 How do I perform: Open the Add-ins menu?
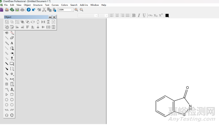pos(84,5)
